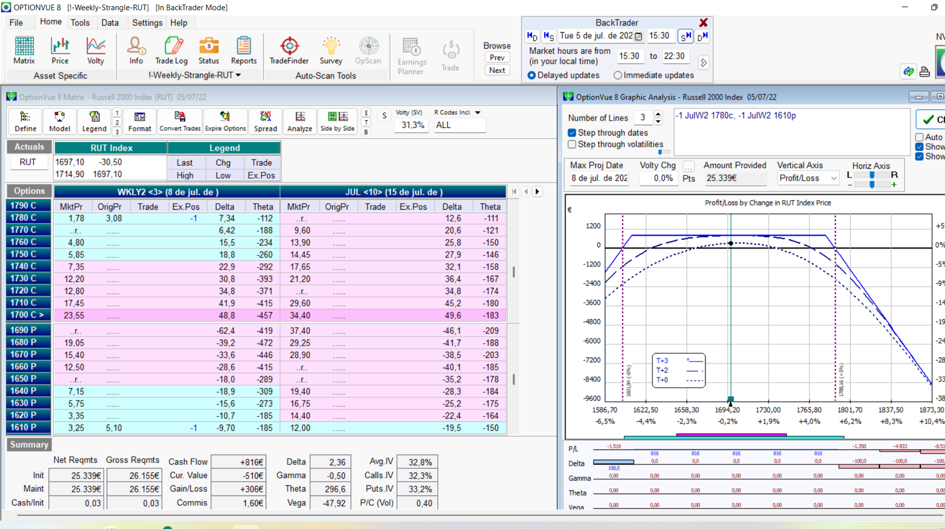Uncheck Step through dates checkbox
The image size is (945, 529).
click(572, 133)
